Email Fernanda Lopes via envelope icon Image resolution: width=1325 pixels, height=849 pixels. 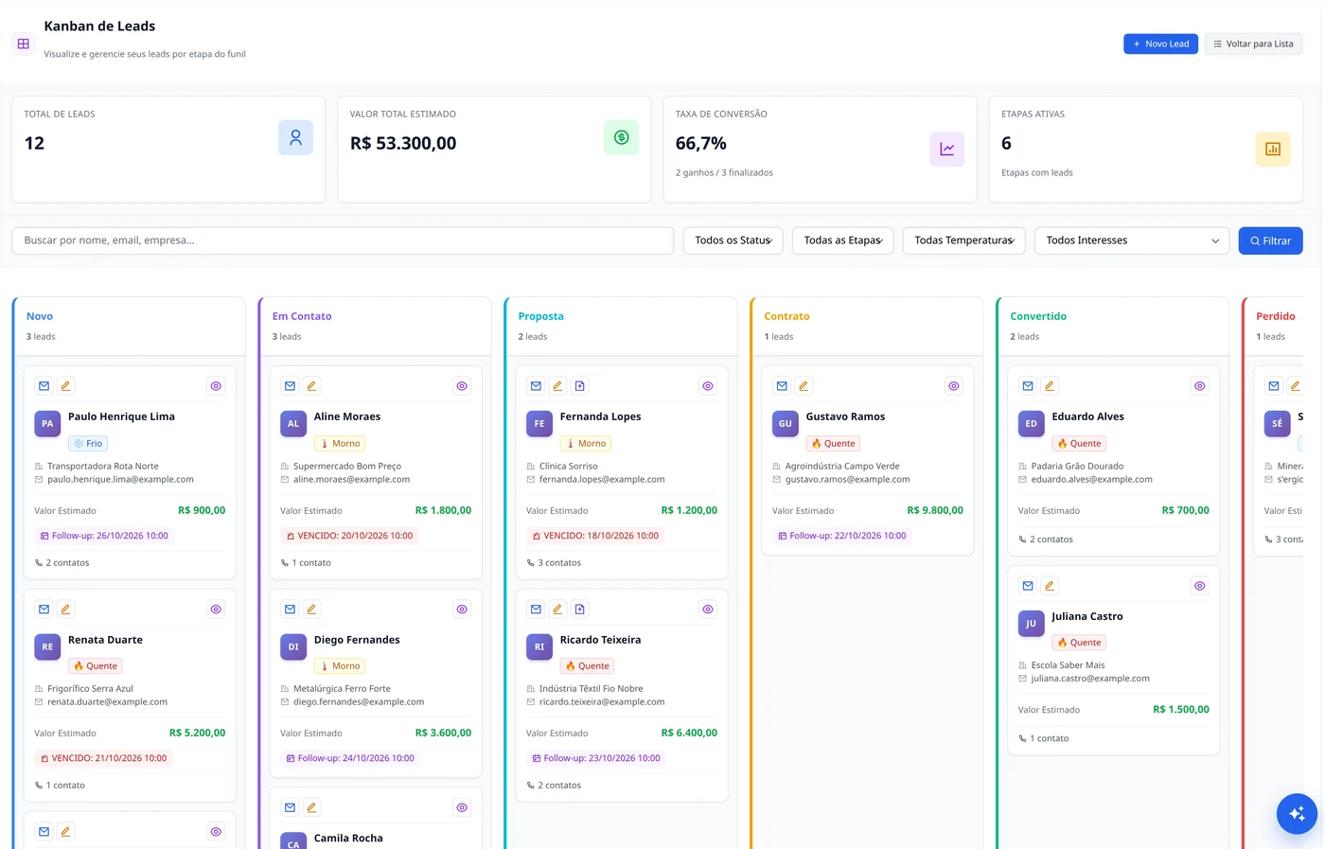coord(536,386)
